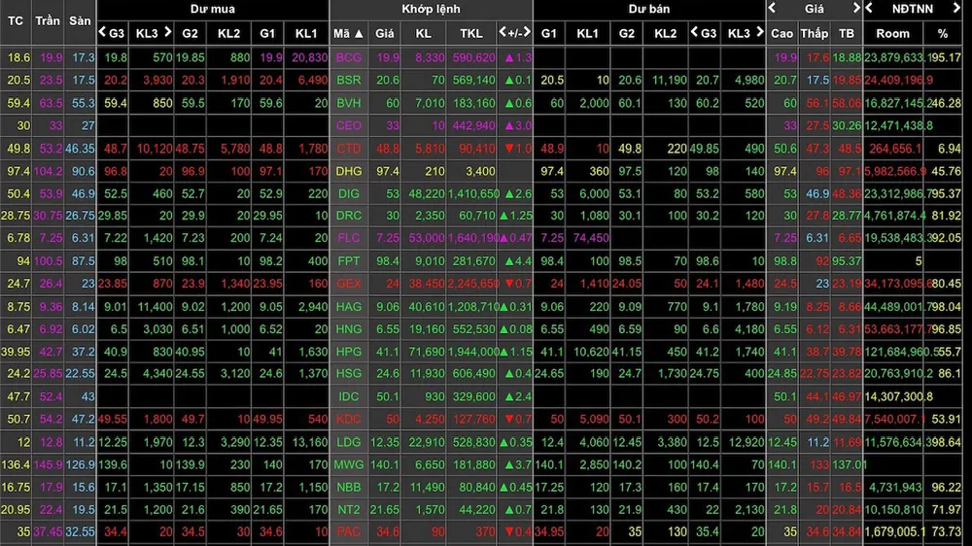Open stock symbol DHG
Screen dimensions: 972x546
pyautogui.click(x=348, y=171)
